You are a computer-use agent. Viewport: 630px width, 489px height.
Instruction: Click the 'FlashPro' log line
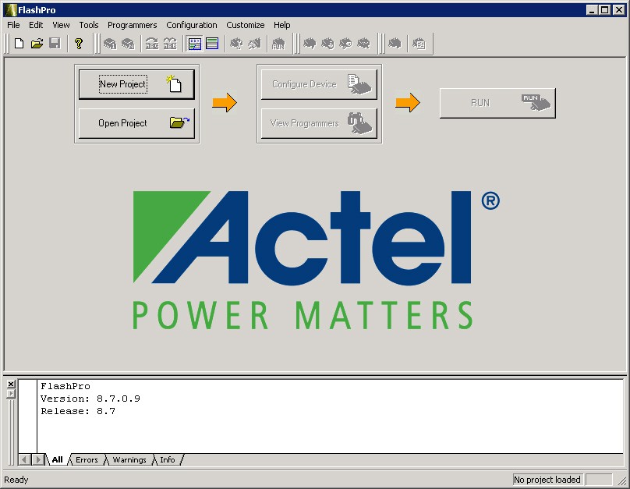coord(65,386)
